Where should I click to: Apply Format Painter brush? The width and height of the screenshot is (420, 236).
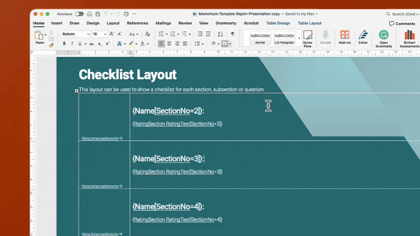click(x=51, y=45)
